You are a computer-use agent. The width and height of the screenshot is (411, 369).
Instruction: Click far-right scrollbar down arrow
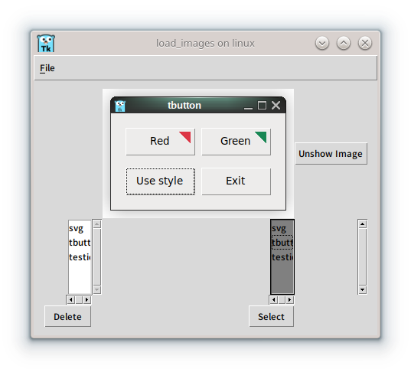[x=363, y=289]
